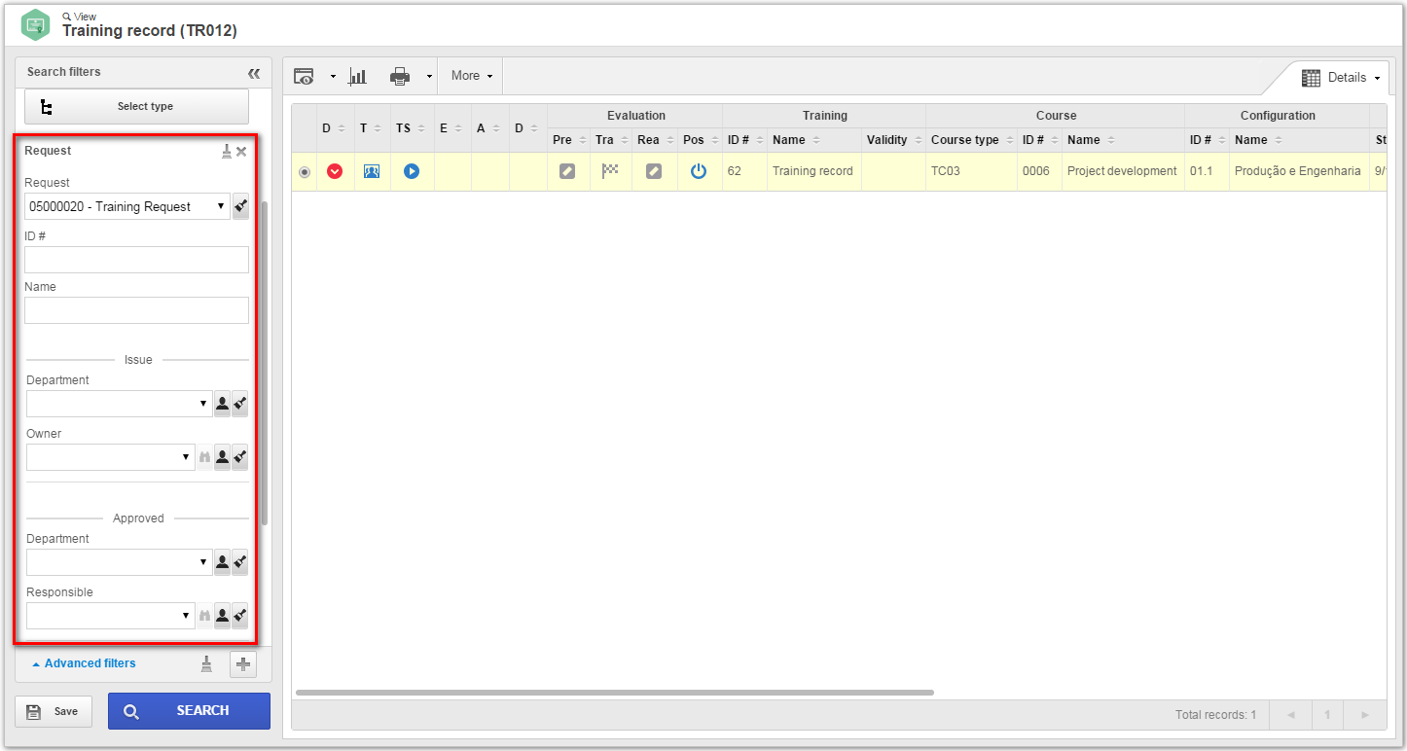Select the user icon beside Issue Department

(222, 404)
